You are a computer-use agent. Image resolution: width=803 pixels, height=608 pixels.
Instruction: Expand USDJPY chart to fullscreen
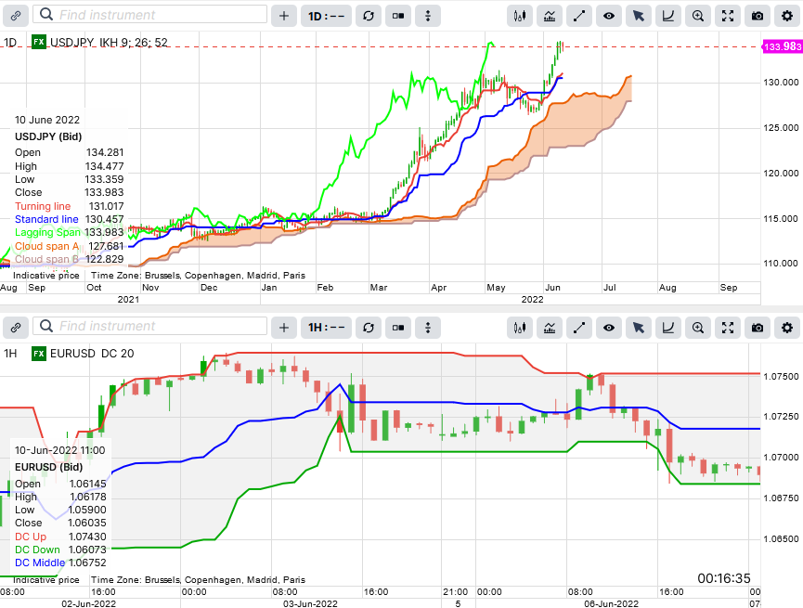pyautogui.click(x=728, y=16)
